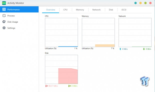The image size is (155, 92).
Task: Click the Settings gear icon
Action: pyautogui.click(x=4, y=28)
